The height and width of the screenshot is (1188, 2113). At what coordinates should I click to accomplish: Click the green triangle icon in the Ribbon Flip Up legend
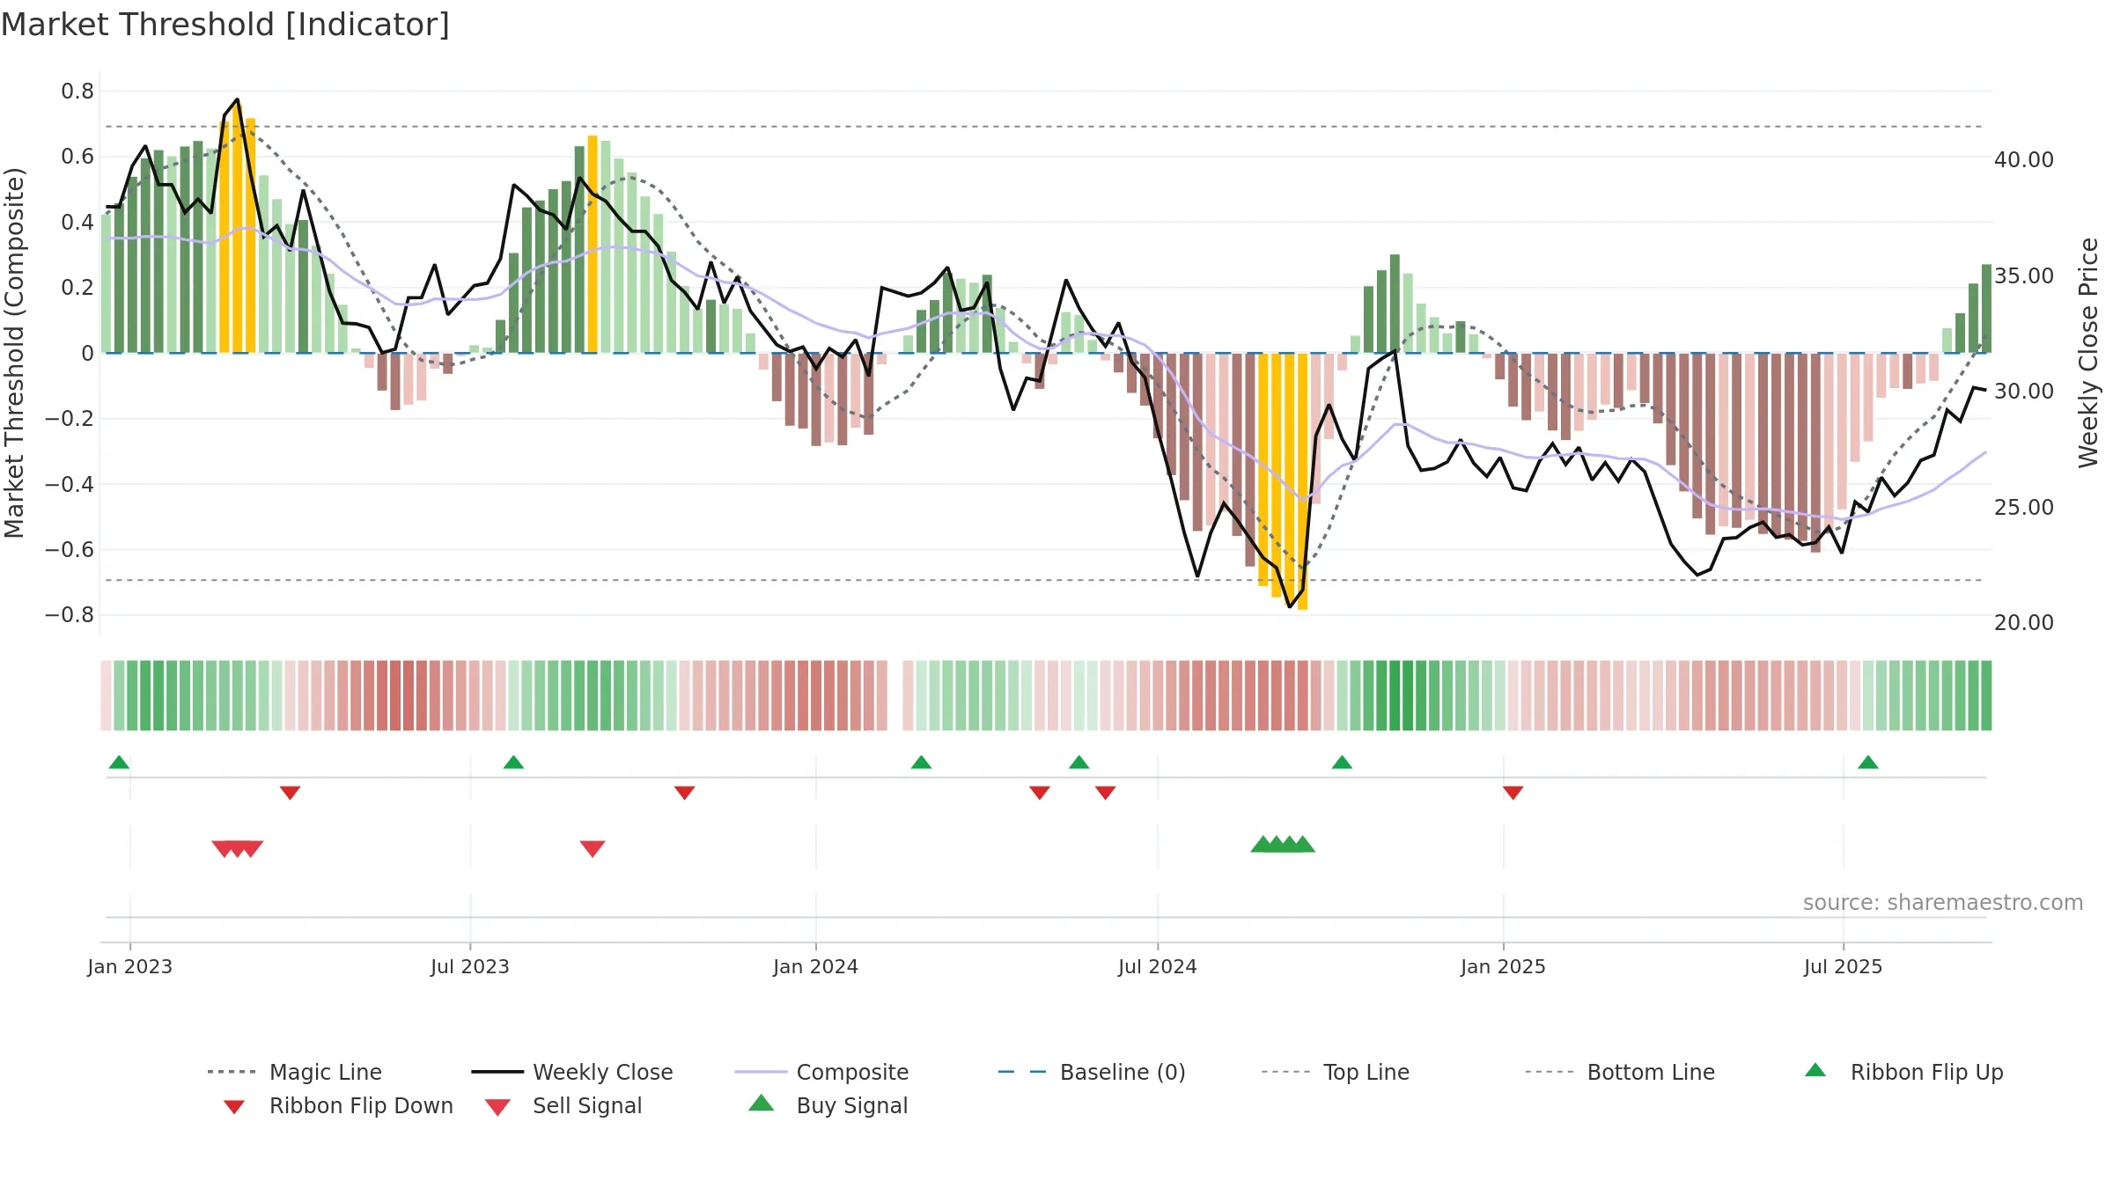tap(1815, 1070)
